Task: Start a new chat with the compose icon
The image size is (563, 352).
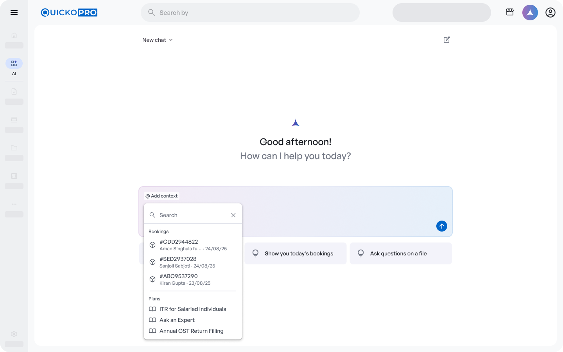Action: [446, 40]
